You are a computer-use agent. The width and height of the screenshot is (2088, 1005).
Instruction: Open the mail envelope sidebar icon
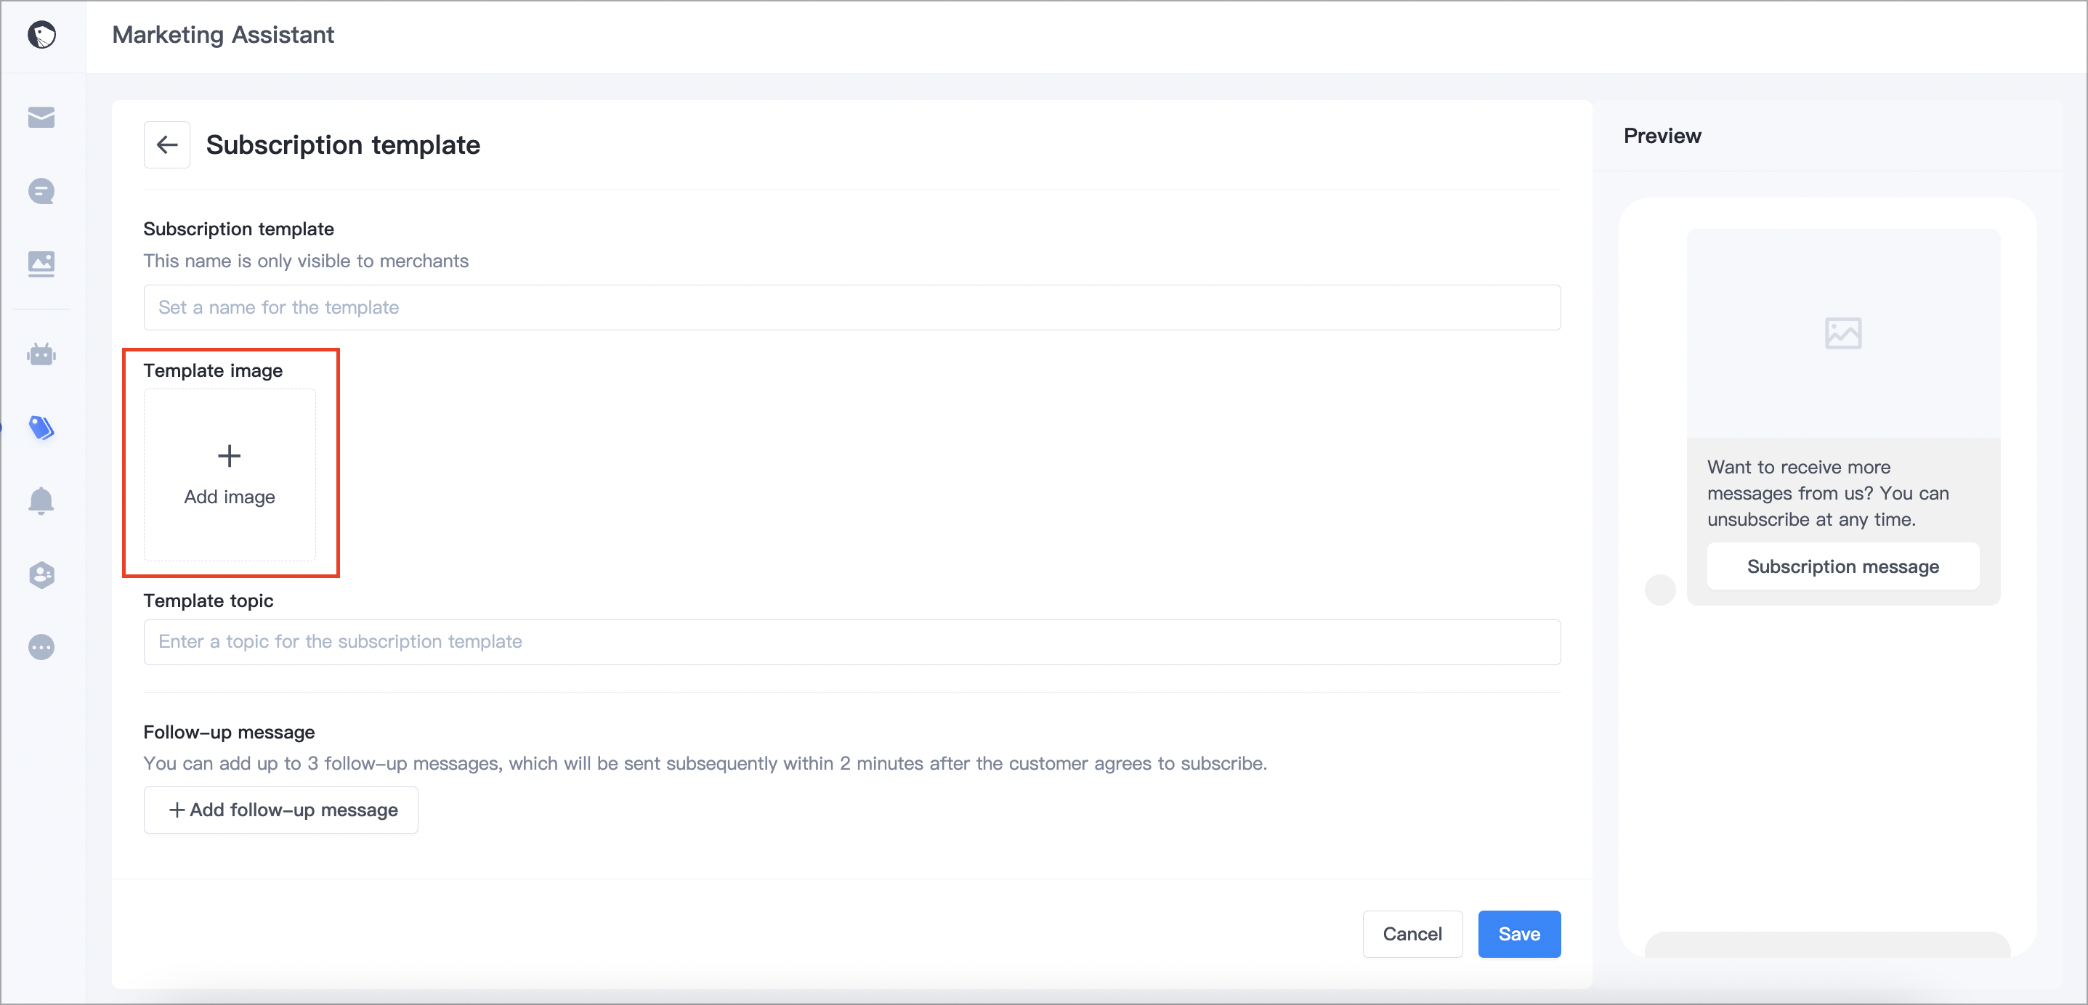pos(41,118)
